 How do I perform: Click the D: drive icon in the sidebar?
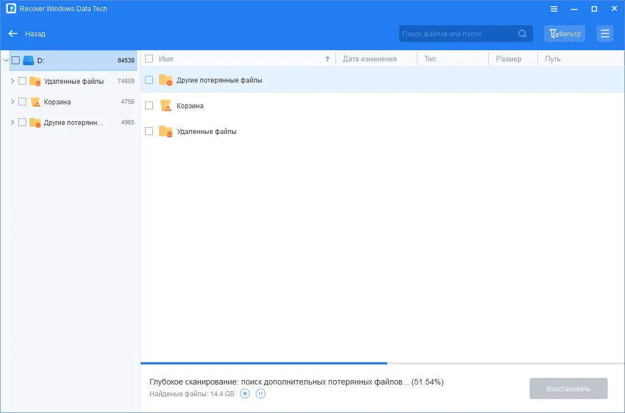[x=28, y=60]
